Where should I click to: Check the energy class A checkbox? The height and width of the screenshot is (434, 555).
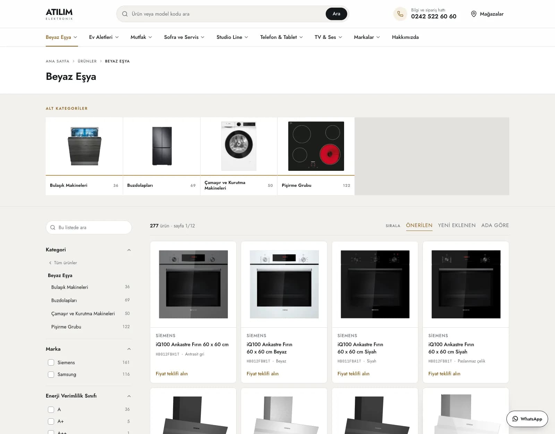(51, 410)
